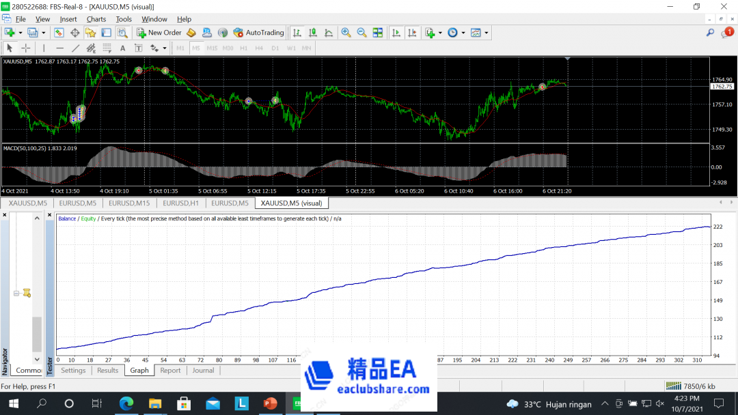Image resolution: width=738 pixels, height=415 pixels.
Task: Expand the Periods dropdown arrow
Action: point(463,33)
